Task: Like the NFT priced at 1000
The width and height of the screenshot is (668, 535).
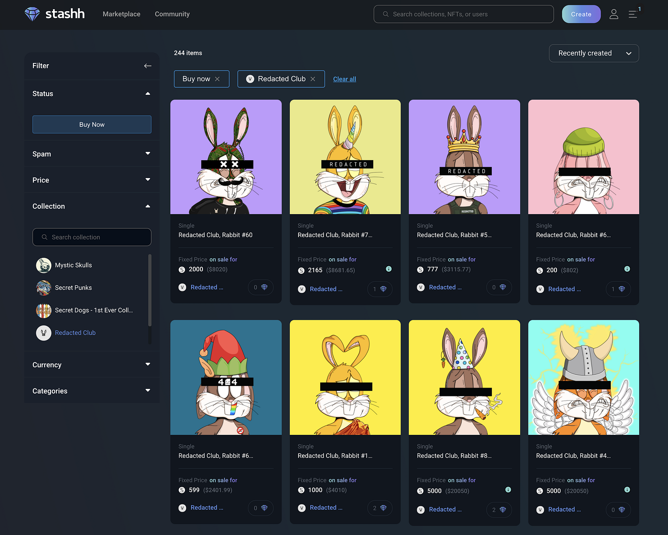Action: 380,508
